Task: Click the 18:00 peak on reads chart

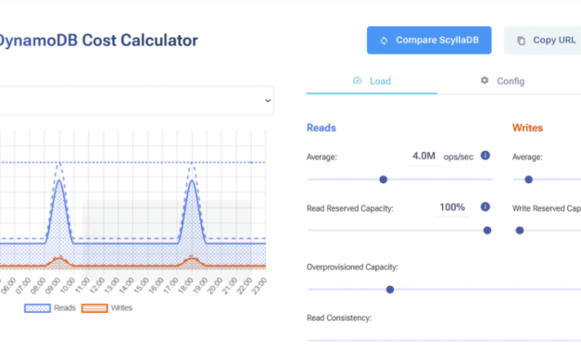Action: click(x=192, y=180)
